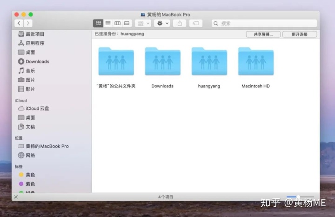Image resolution: width=335 pixels, height=217 pixels.
Task: Click the 断开连接 button
Action: 300,34
